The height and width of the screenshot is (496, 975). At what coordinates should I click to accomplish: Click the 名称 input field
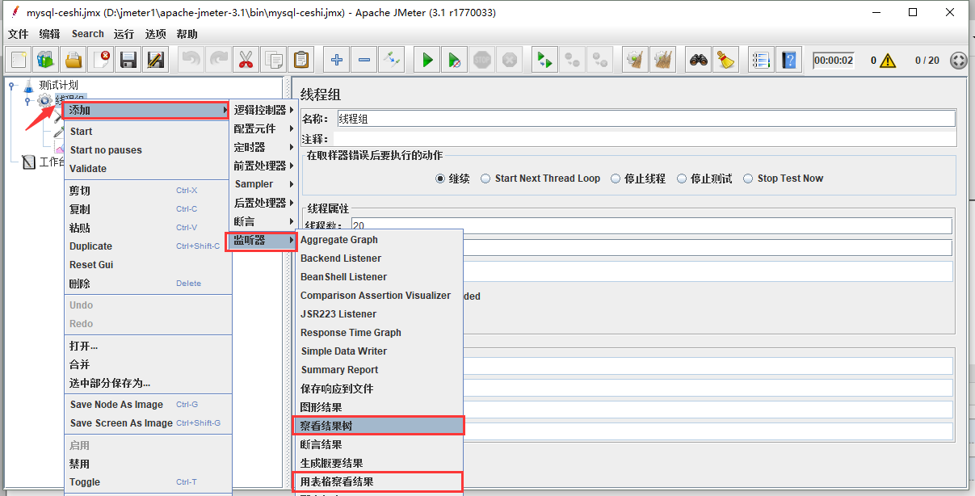[x=645, y=119]
